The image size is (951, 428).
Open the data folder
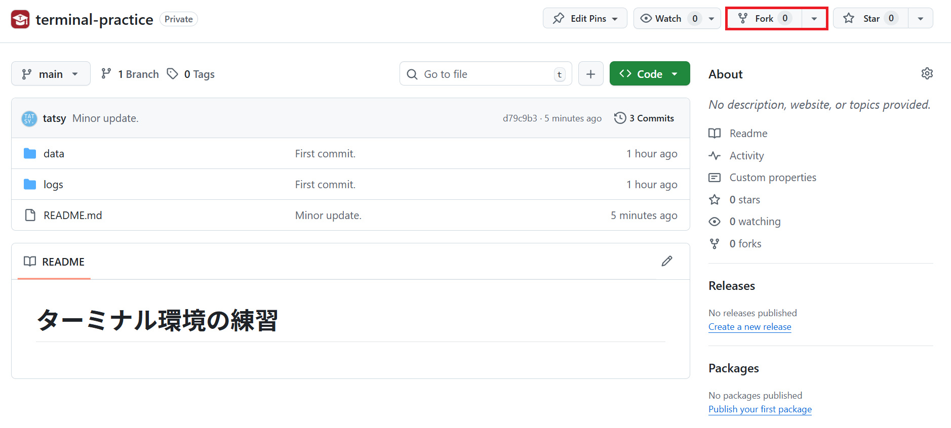pyautogui.click(x=54, y=154)
